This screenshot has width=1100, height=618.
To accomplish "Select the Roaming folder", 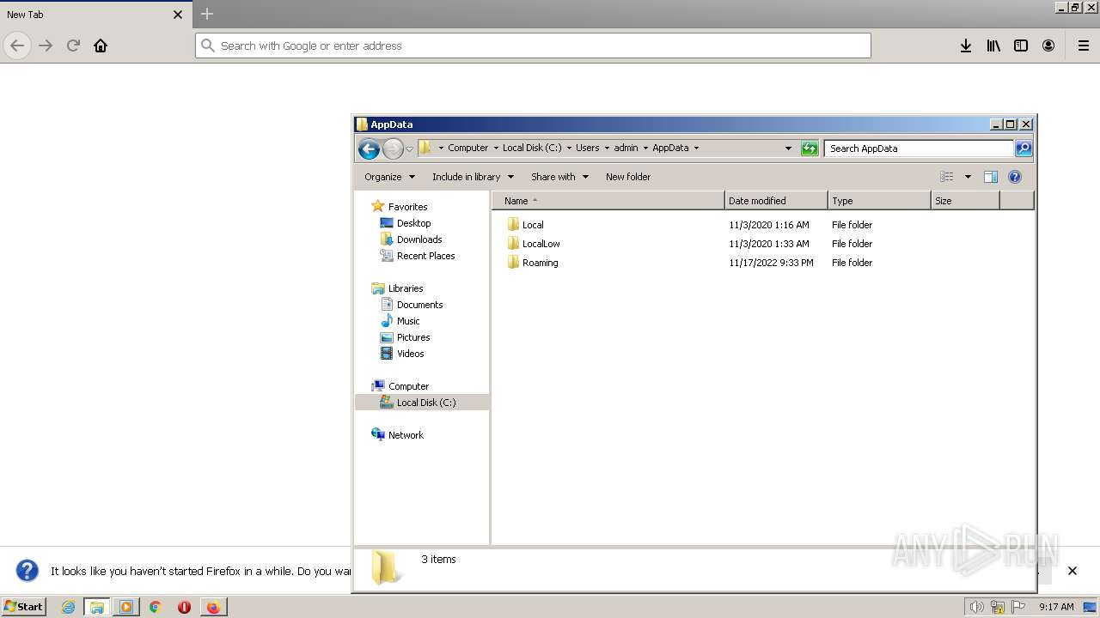I will click(540, 263).
